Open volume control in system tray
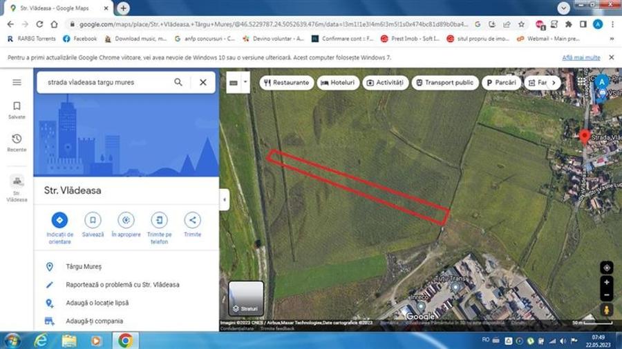The width and height of the screenshot is (622, 349). (x=563, y=340)
